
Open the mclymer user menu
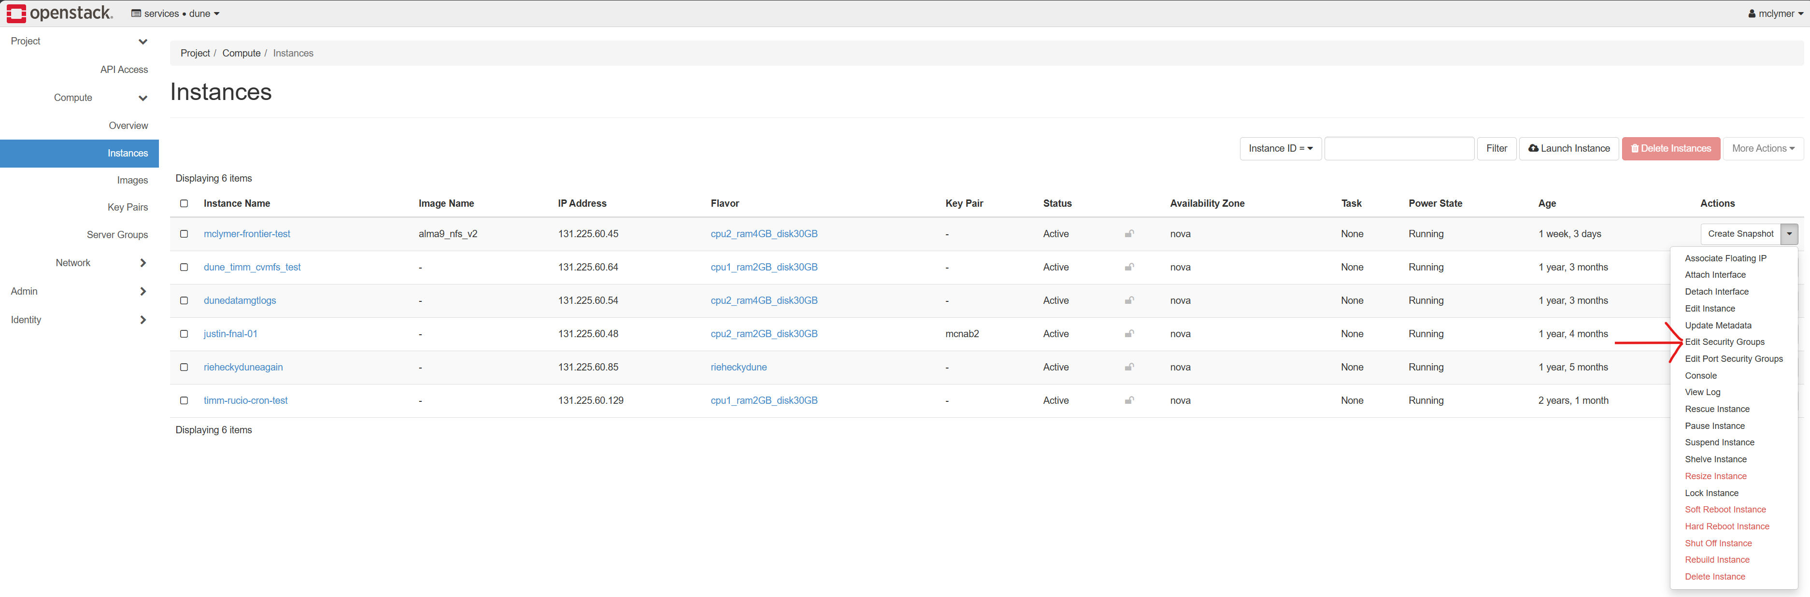click(x=1775, y=14)
